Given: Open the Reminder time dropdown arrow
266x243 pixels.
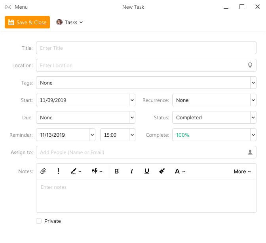Looking at the screenshot, I should pos(132,135).
